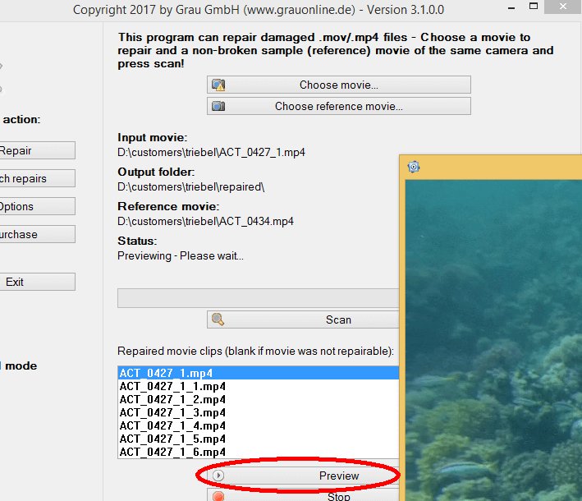The height and width of the screenshot is (501, 582).
Task: Click the Choose reference movie button
Action: tap(338, 106)
